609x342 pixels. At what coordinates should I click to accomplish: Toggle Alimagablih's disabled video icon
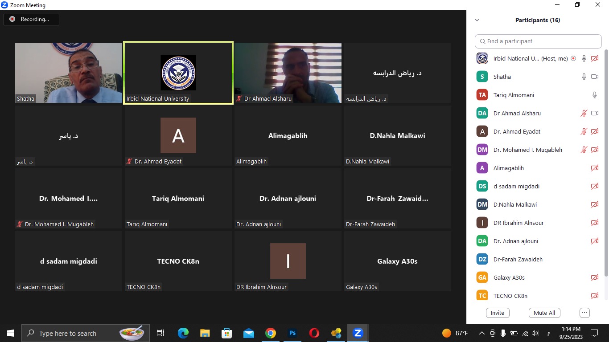(594, 168)
